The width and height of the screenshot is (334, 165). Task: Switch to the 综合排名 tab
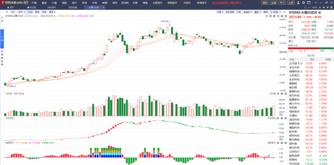pyautogui.click(x=52, y=7)
